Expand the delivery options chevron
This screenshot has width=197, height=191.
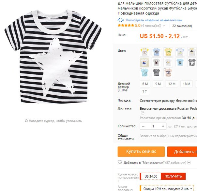point(143,113)
